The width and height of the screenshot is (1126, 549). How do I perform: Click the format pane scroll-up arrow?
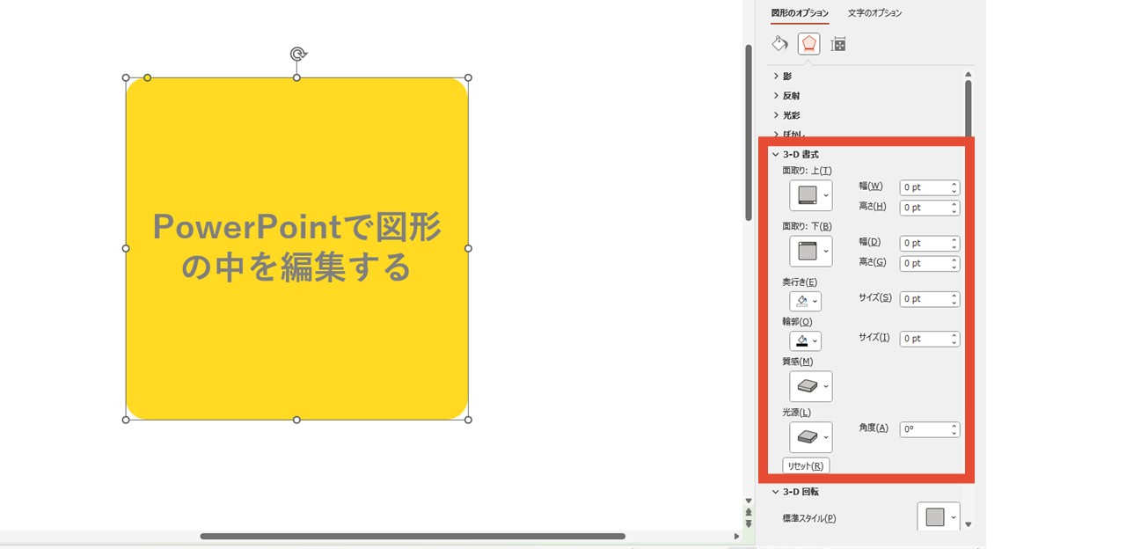tap(969, 75)
